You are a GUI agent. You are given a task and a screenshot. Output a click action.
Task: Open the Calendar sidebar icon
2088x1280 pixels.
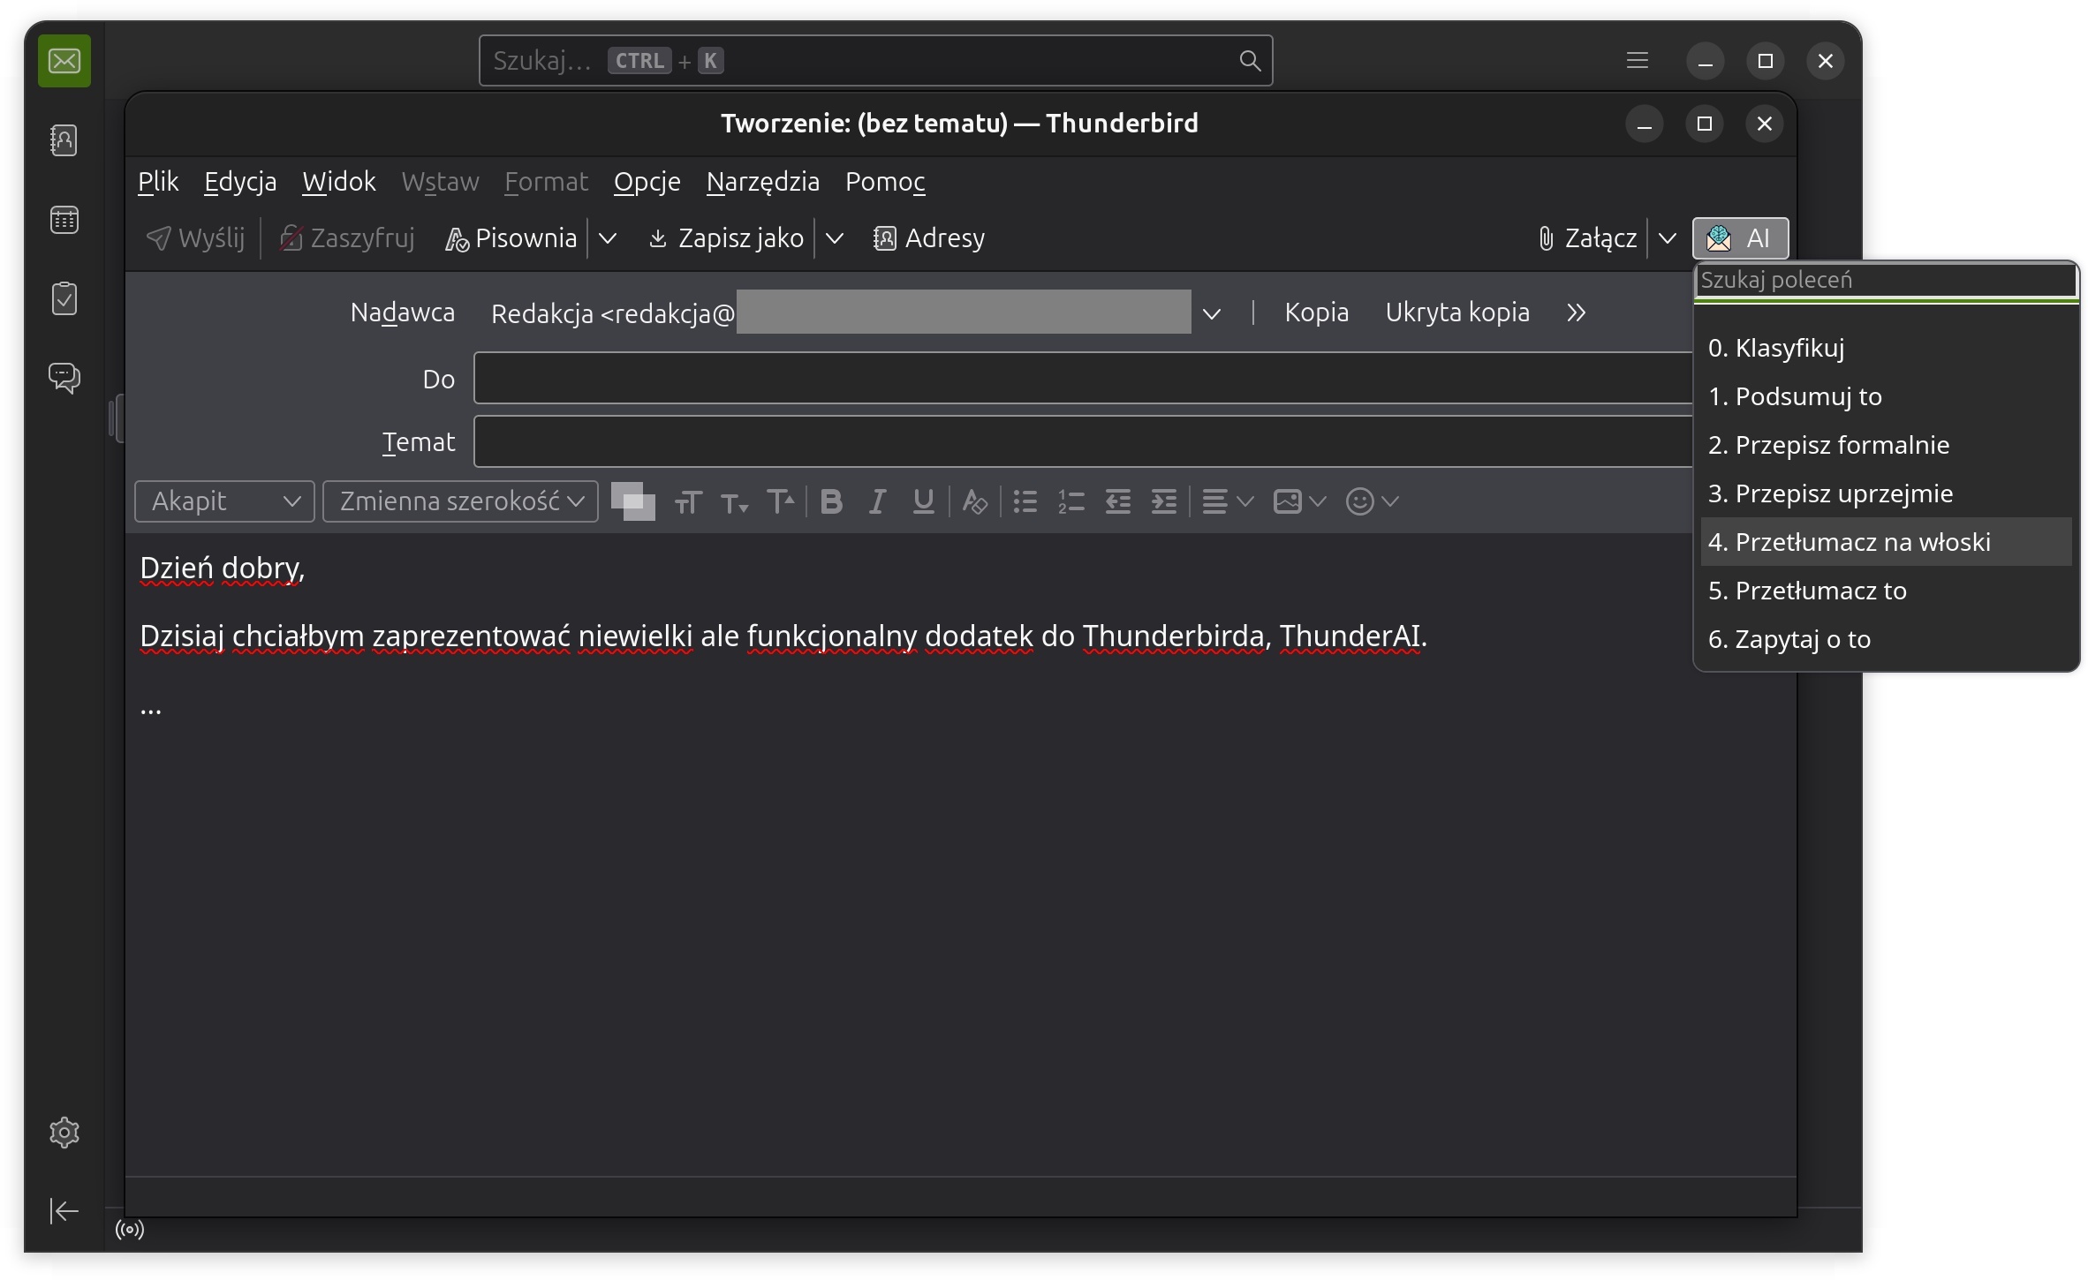click(64, 220)
